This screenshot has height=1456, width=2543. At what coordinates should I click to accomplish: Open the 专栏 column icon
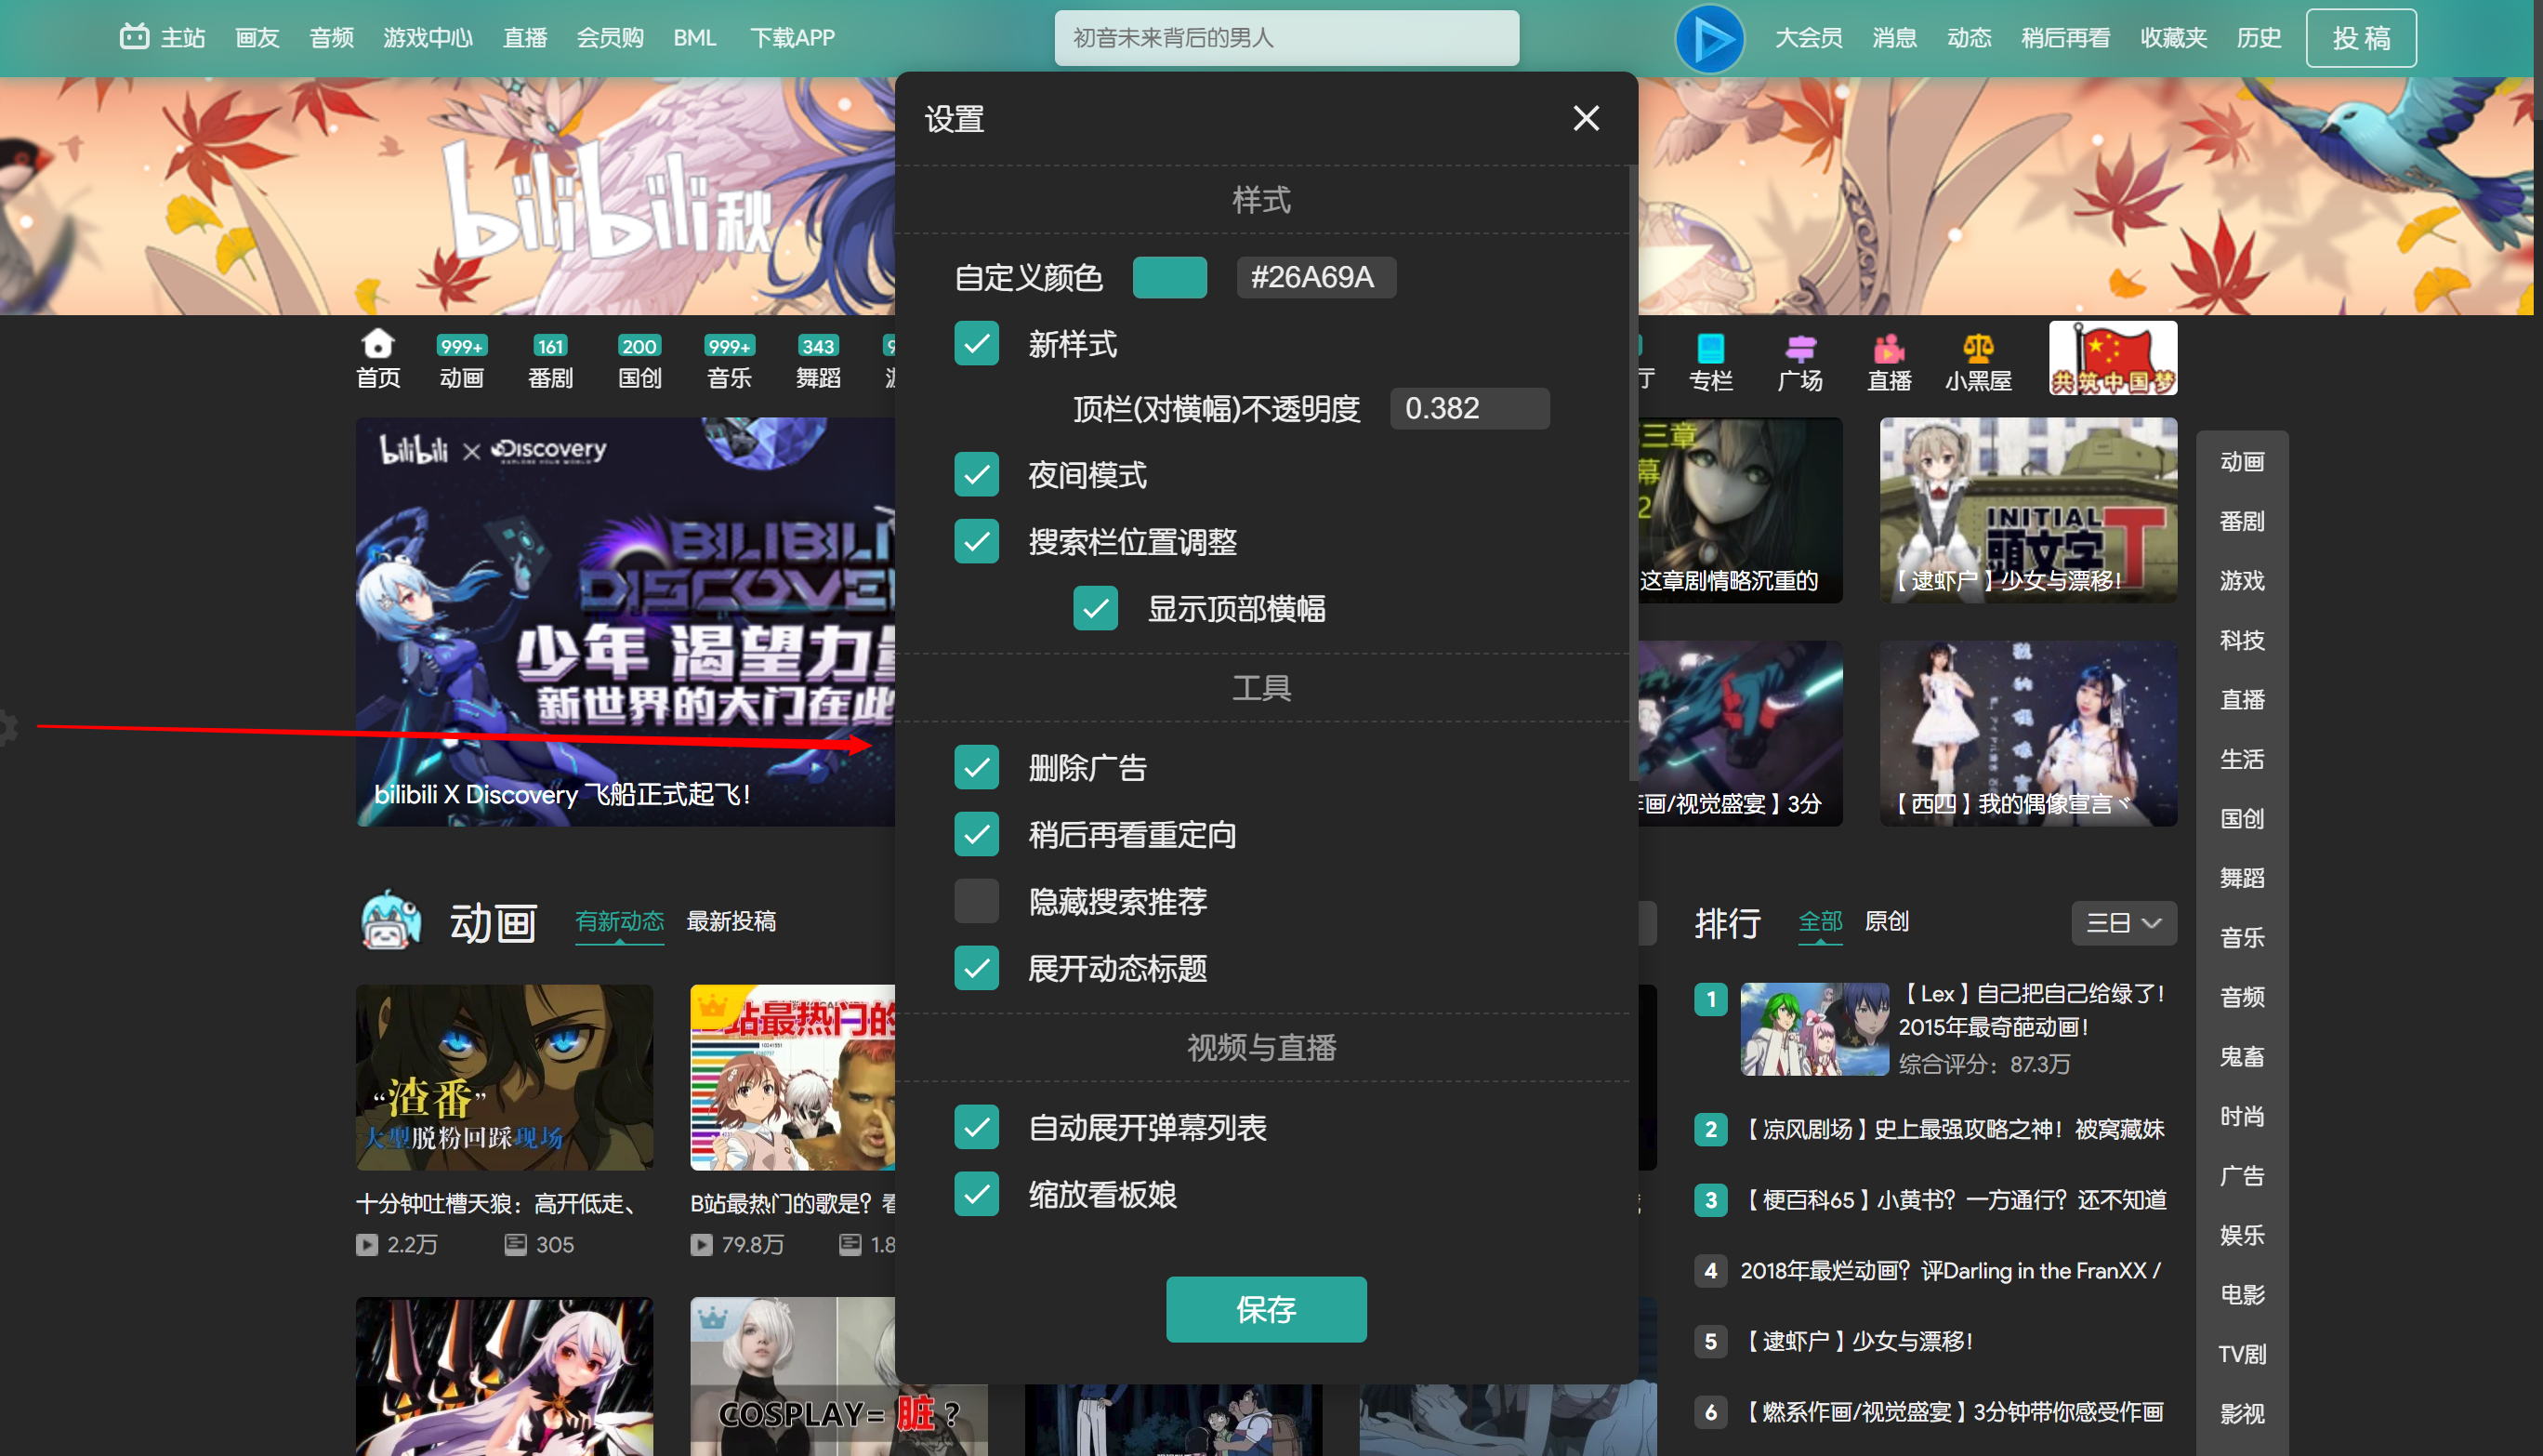[x=1710, y=348]
